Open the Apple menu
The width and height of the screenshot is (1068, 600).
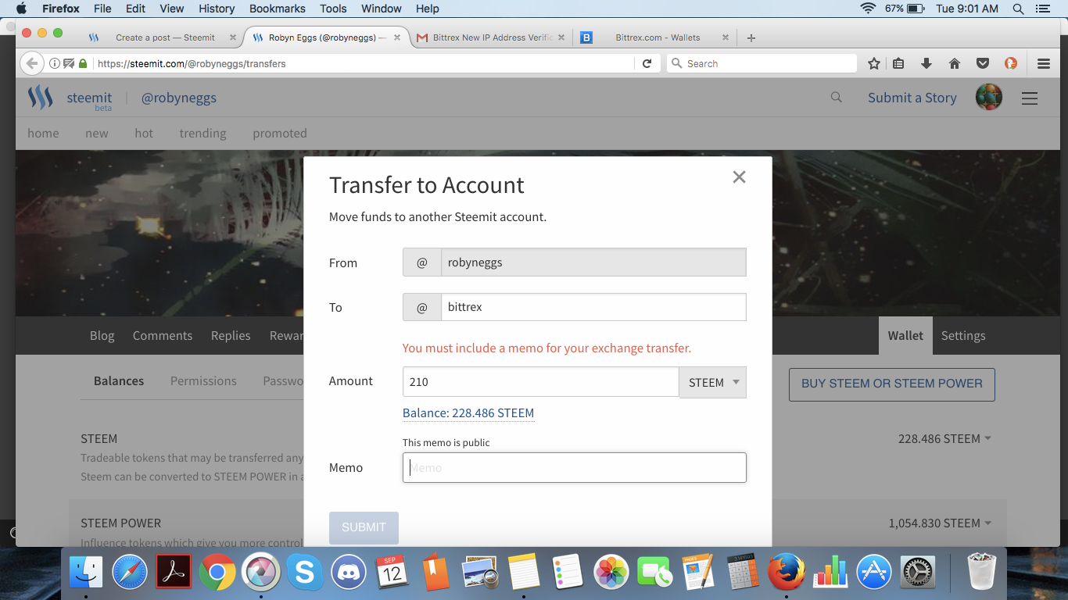(21, 9)
